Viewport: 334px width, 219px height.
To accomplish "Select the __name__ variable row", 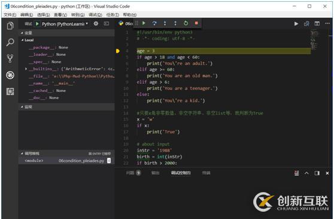I will point(66,83).
